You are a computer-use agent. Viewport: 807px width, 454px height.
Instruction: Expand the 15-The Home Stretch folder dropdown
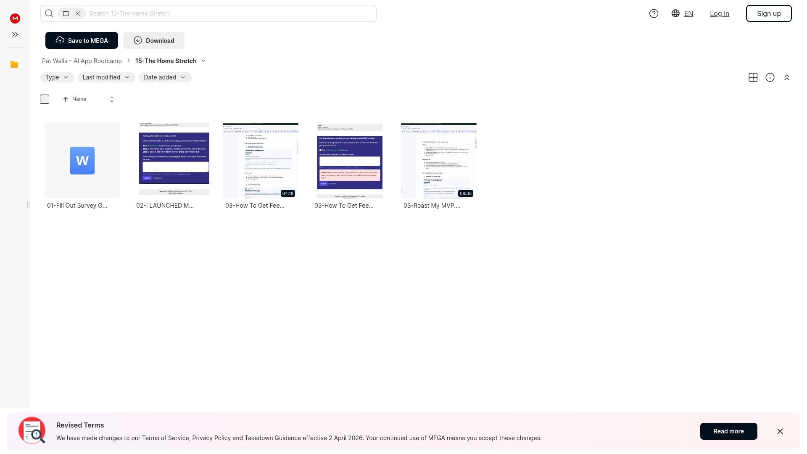coord(203,61)
